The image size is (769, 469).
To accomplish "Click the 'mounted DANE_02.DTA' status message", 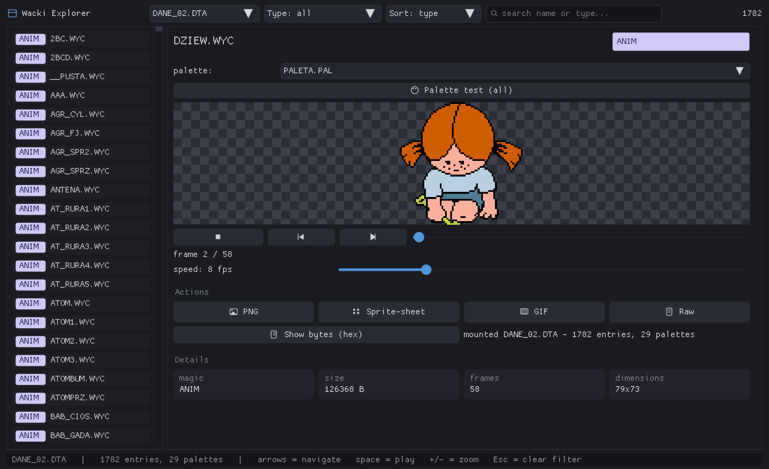I will (579, 334).
